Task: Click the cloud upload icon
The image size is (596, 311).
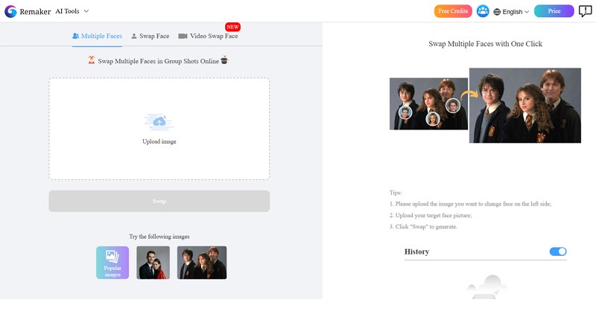Action: tap(159, 122)
